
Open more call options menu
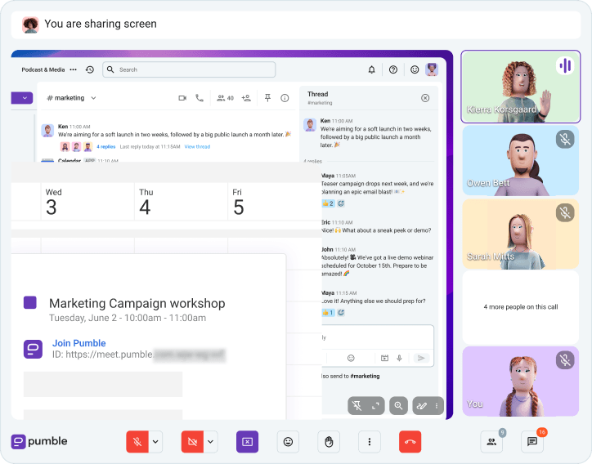tap(370, 441)
